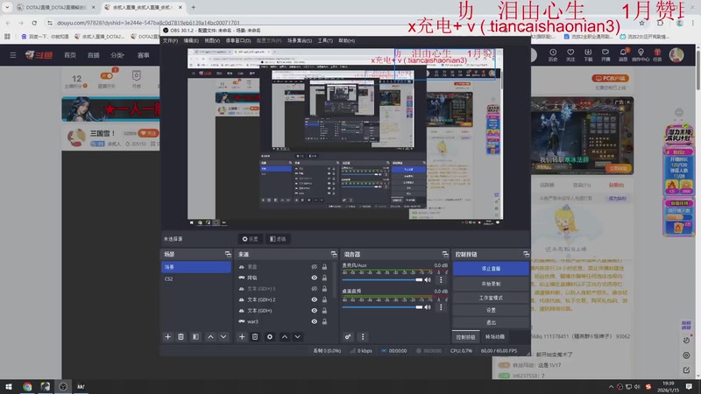Toggle 工作室模式 studio mode button
This screenshot has width=701, height=394.
[491, 298]
